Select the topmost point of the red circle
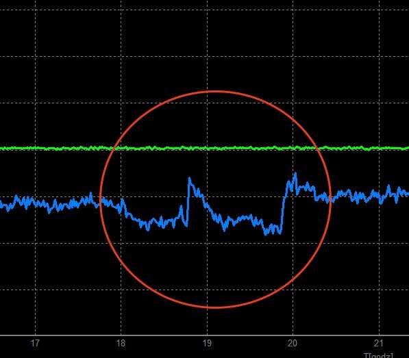Viewport: 409px width, 358px height. (x=214, y=91)
